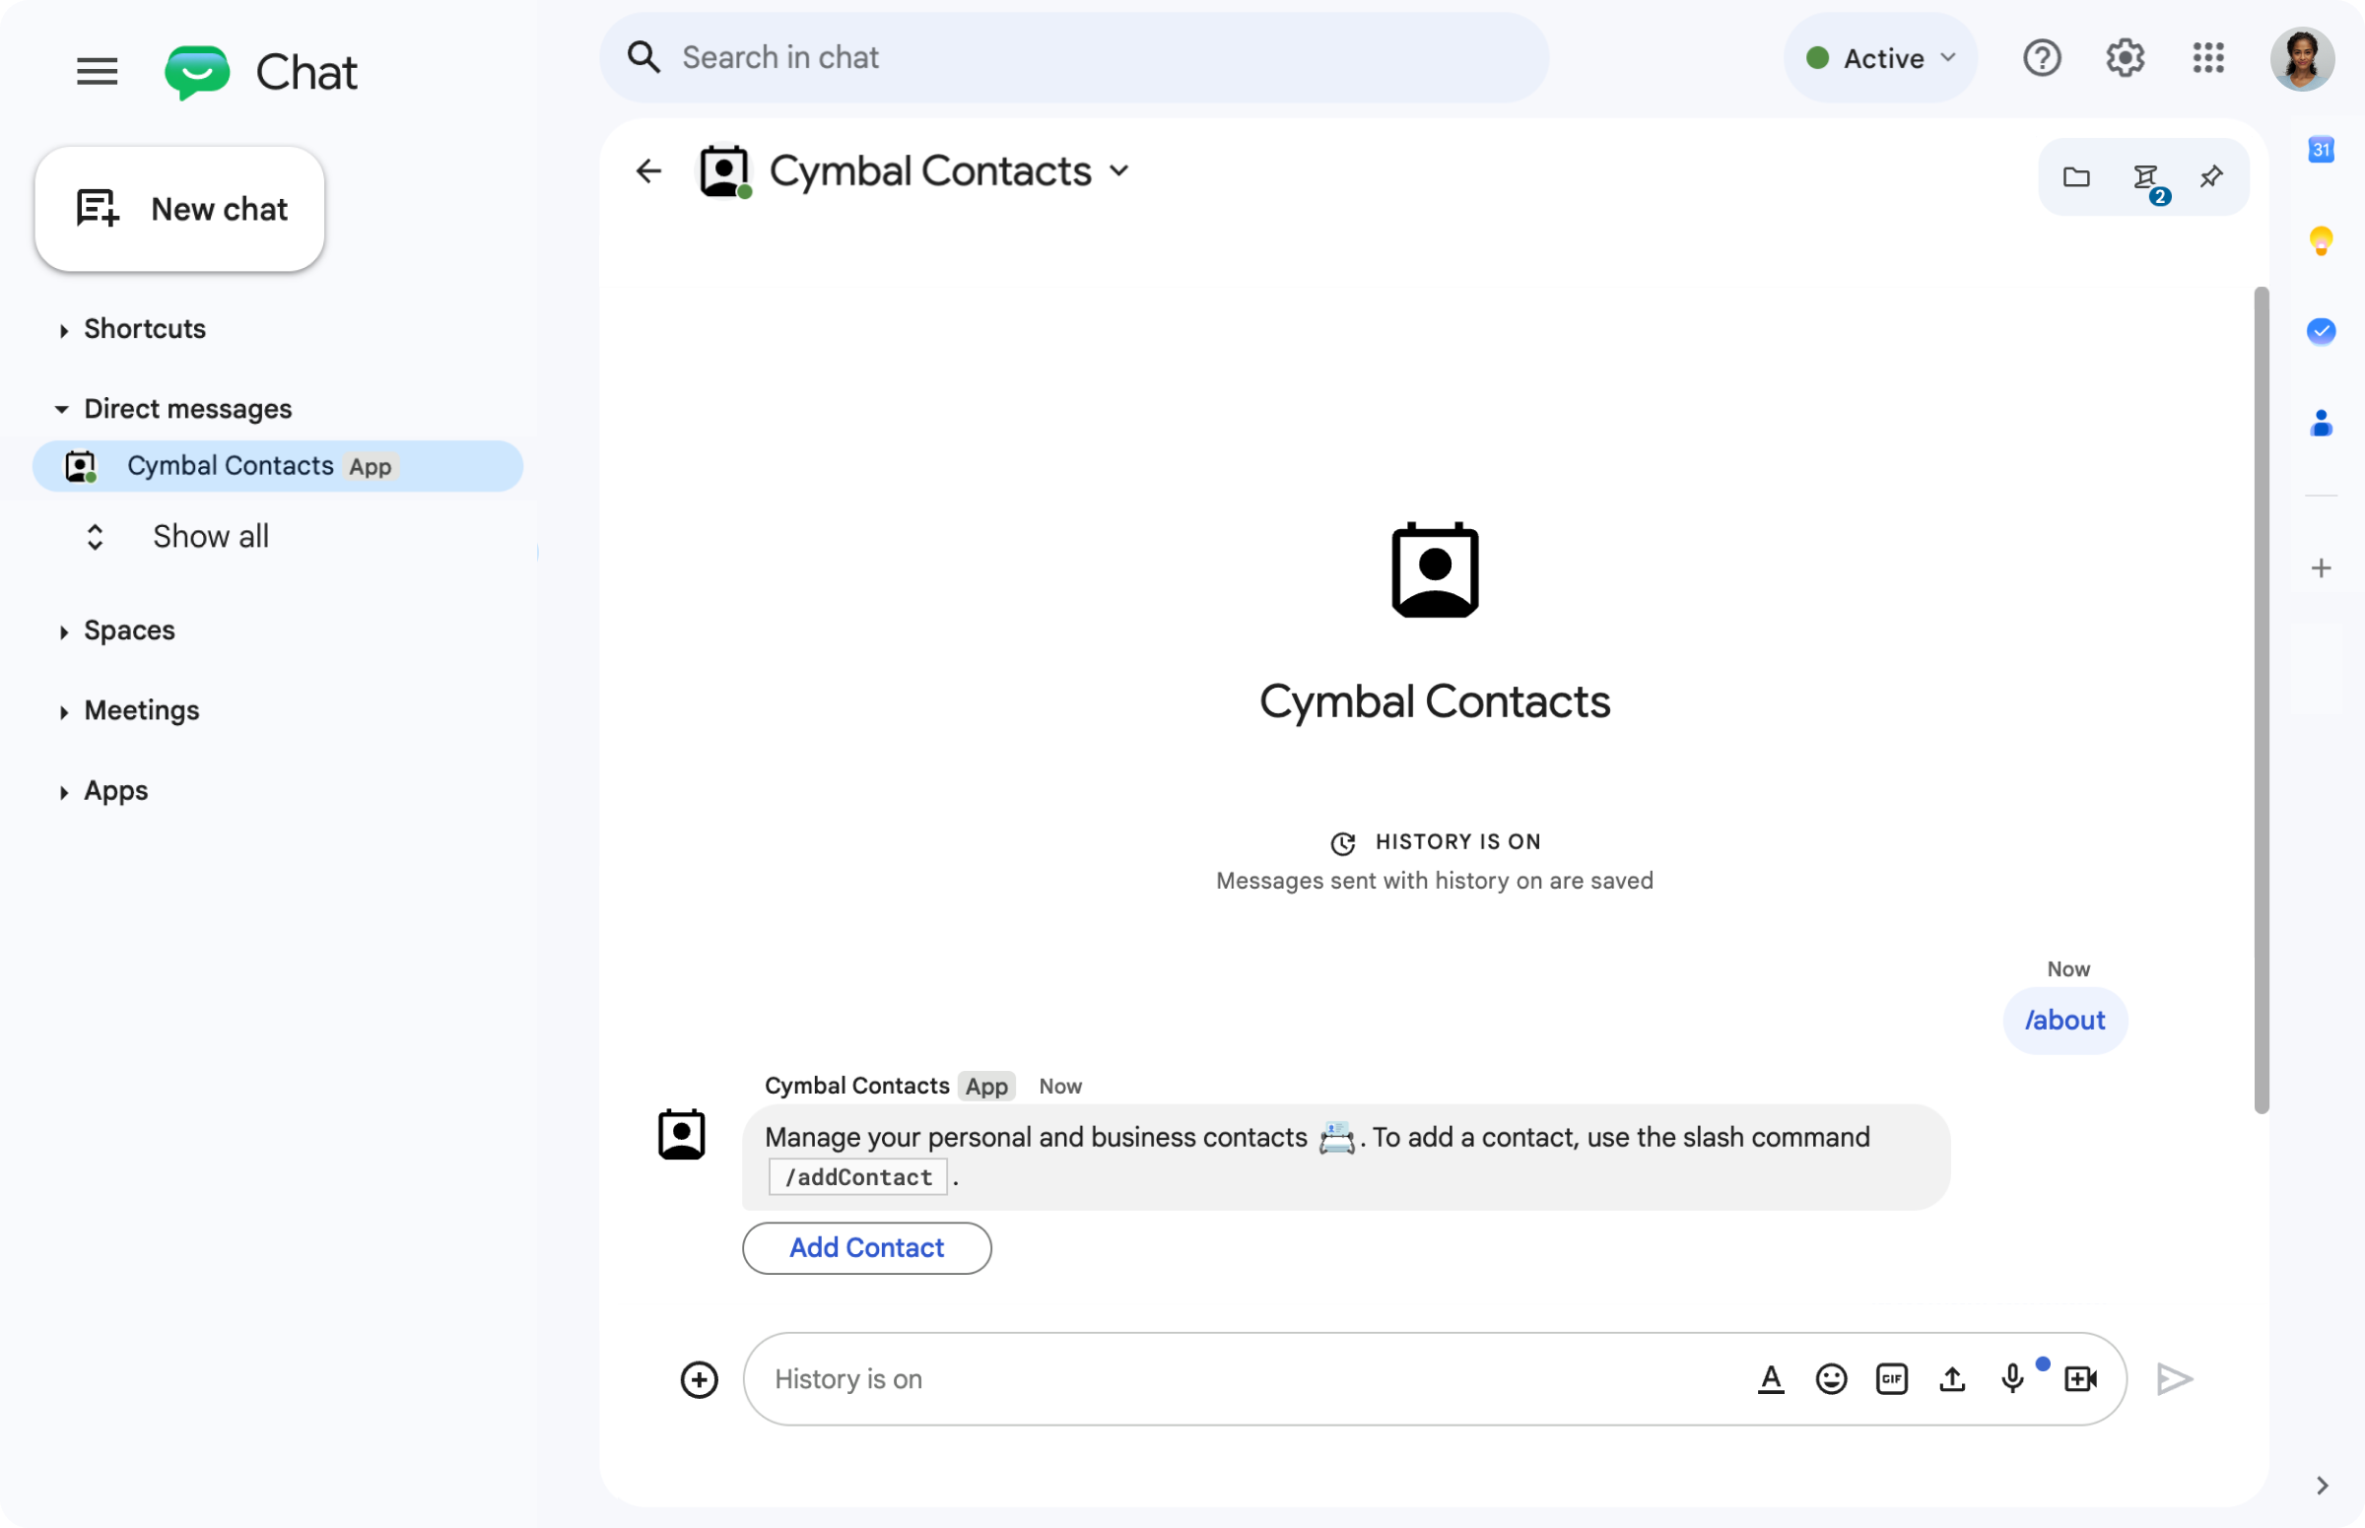Image resolution: width=2365 pixels, height=1528 pixels.
Task: Click the conversation vertical scrollbar
Action: 2261,700
